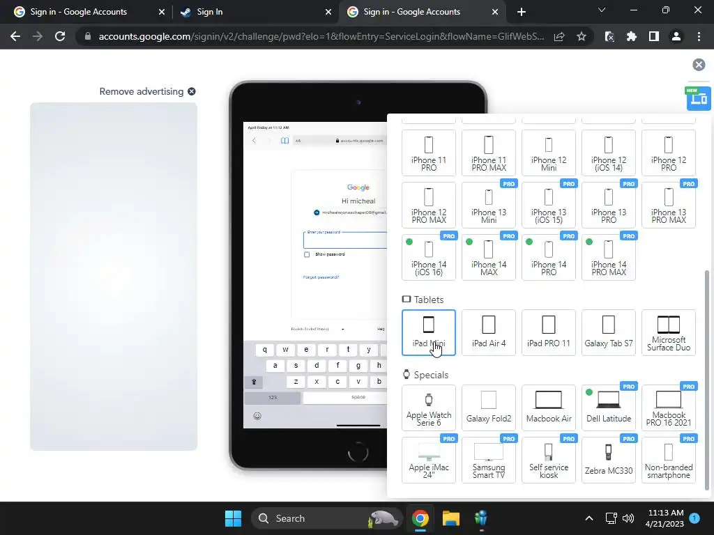Pick the iPhone 12 PRO device
This screenshot has width=714, height=535.
669,153
